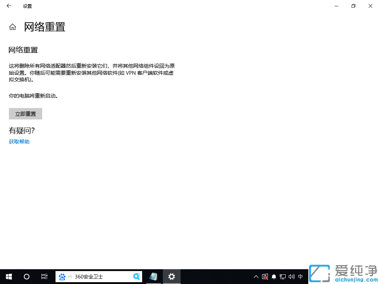Screen dimensions: 379x284
Task: Launch Cortana via the circle icon
Action: [26, 276]
